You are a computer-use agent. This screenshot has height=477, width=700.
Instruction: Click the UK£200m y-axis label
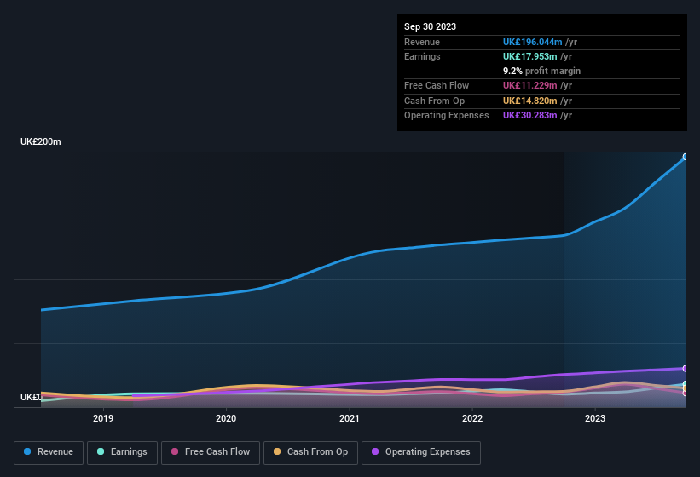click(41, 141)
